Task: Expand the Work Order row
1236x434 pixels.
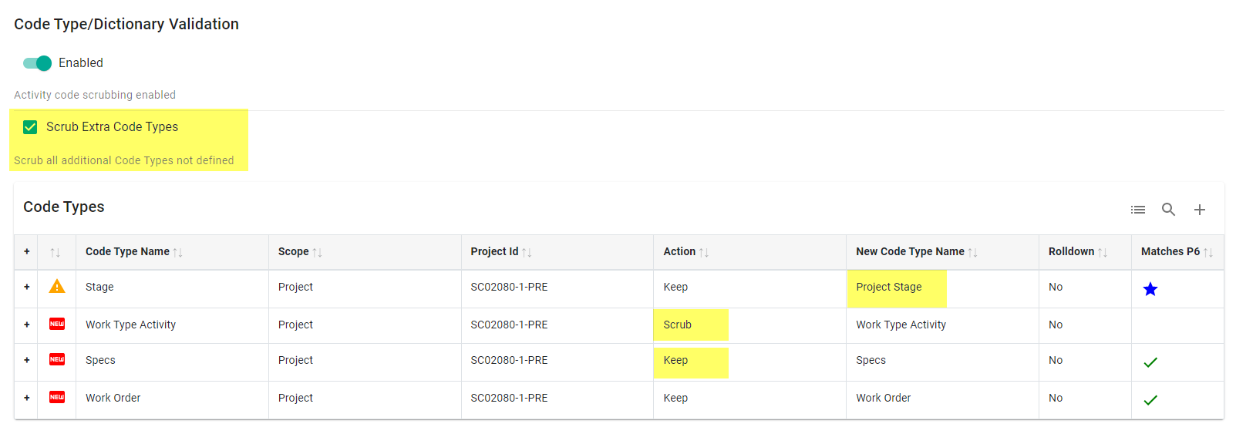Action: click(x=26, y=398)
